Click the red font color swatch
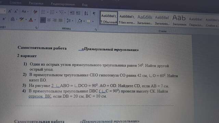 (31, 20)
